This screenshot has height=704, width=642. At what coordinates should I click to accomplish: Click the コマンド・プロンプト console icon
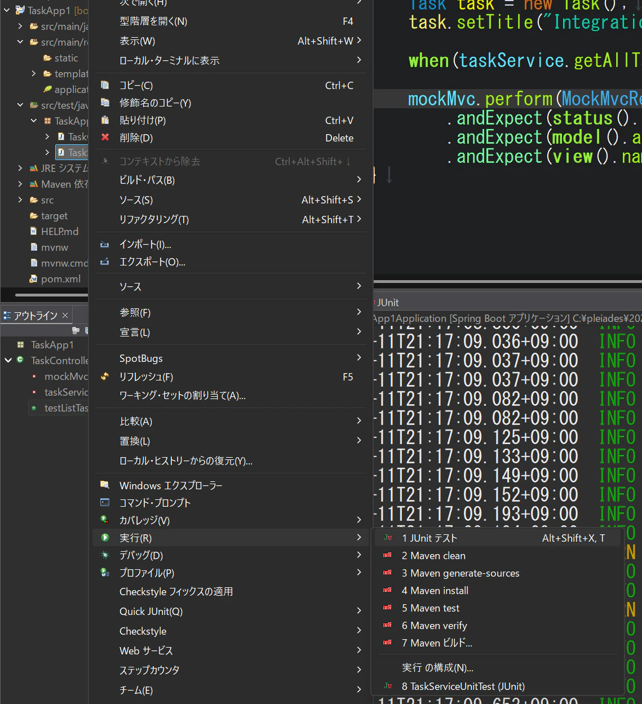[105, 502]
